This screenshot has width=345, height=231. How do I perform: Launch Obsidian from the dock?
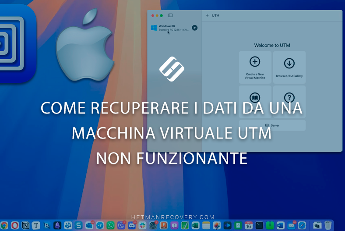(57, 225)
